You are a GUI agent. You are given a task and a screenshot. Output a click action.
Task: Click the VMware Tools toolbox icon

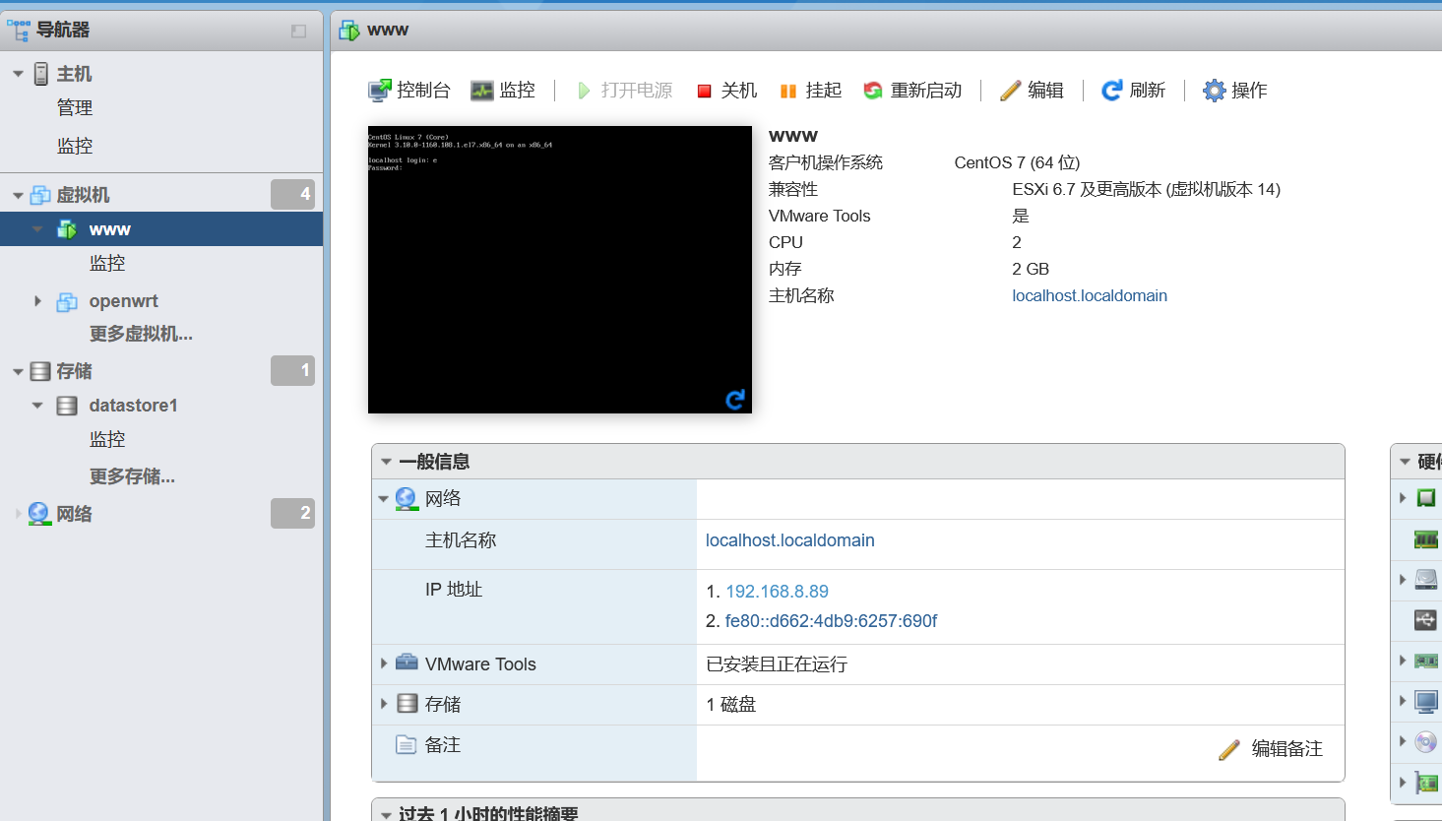click(407, 663)
